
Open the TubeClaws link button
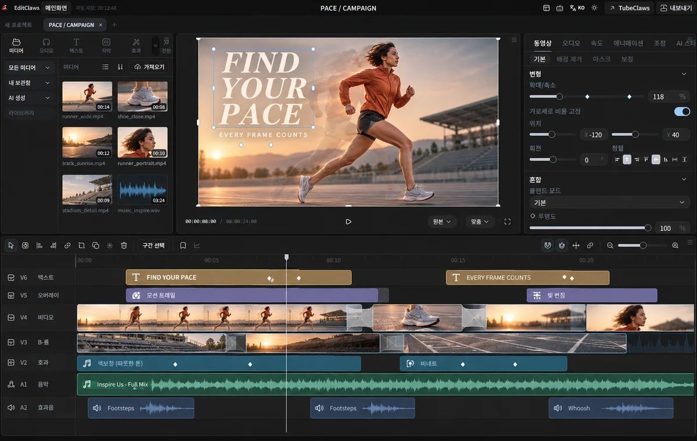[628, 8]
